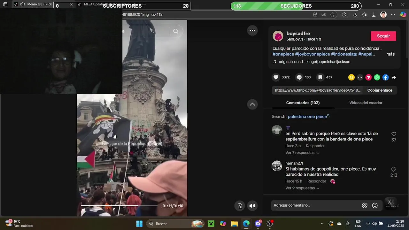Open the #onepiece hashtag

(x=283, y=54)
